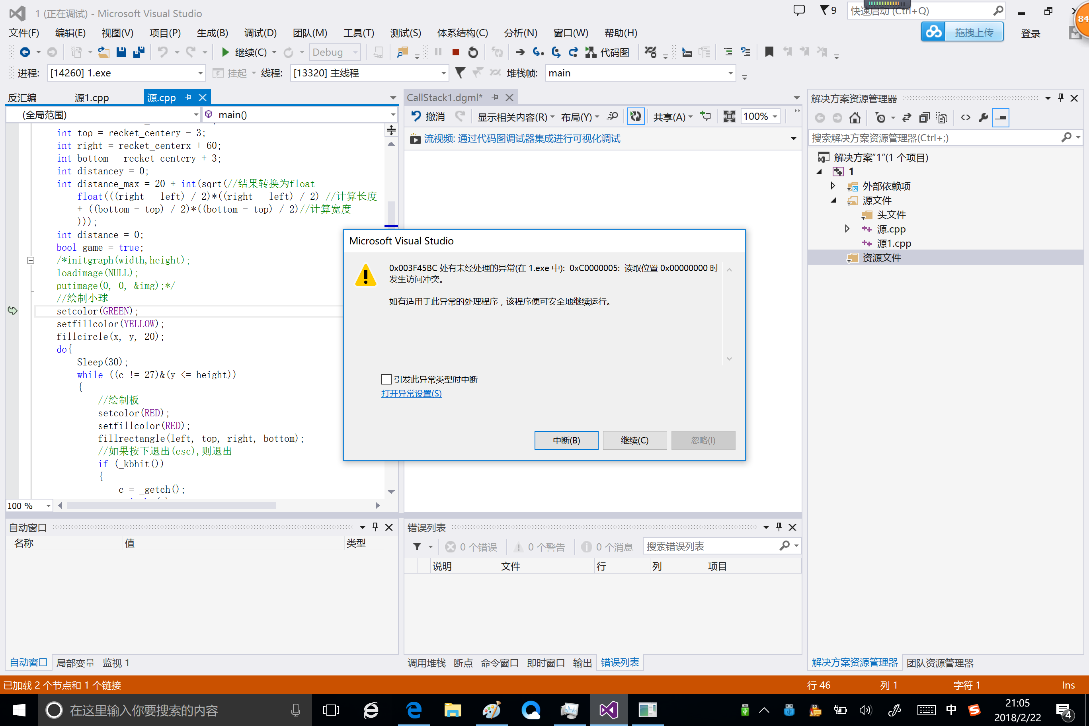1089x726 pixels.
Task: Click the green Continue debugging play icon
Action: click(x=225, y=52)
